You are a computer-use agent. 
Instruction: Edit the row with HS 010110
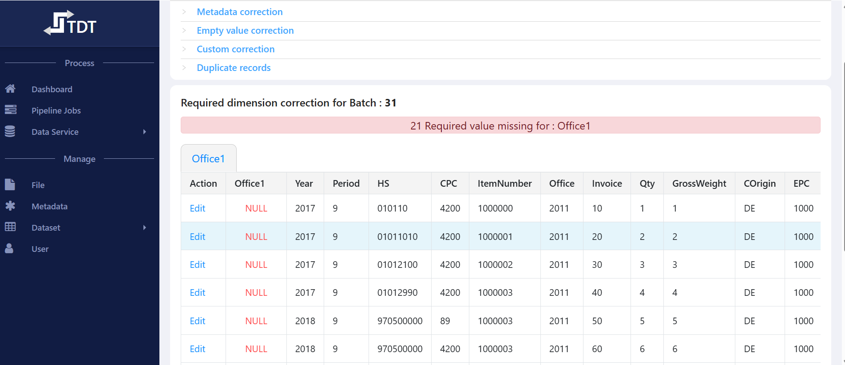(x=197, y=208)
